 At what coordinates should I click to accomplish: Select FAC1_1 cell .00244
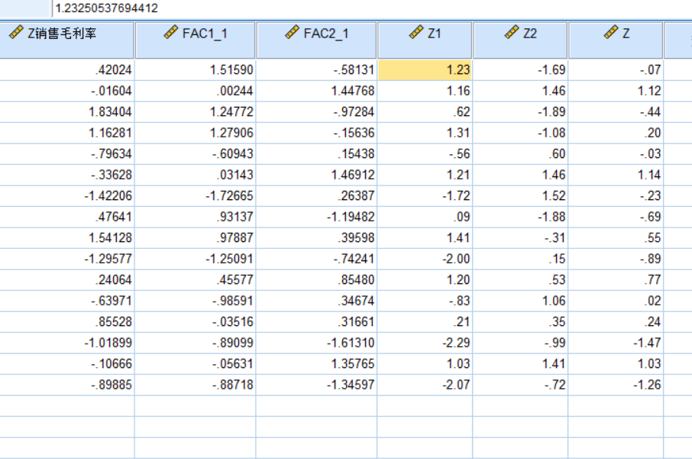pos(195,91)
